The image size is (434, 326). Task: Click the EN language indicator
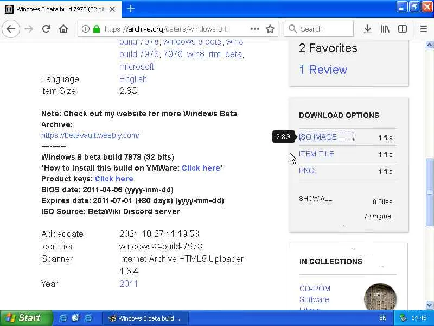click(383, 318)
